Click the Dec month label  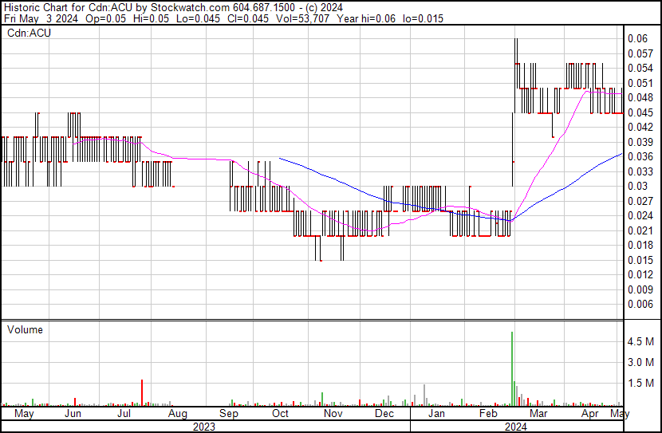(x=384, y=414)
